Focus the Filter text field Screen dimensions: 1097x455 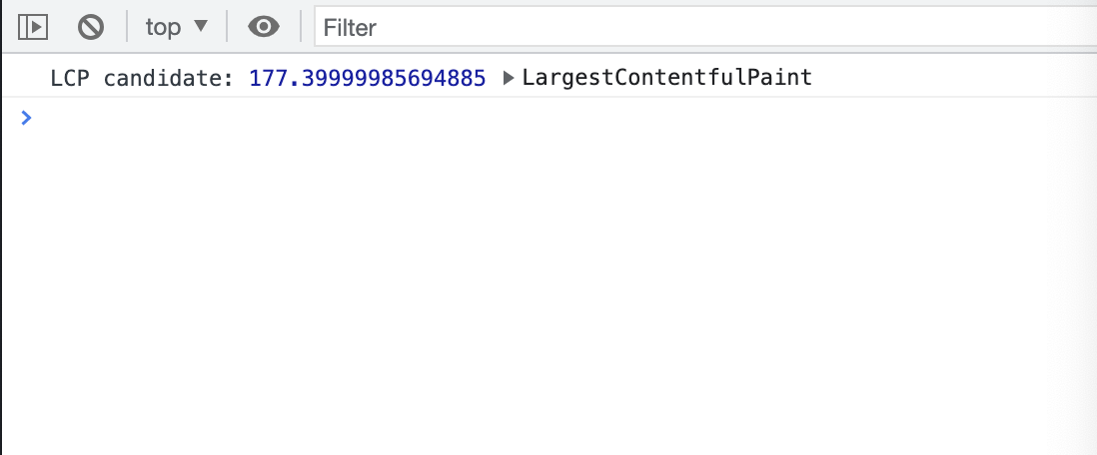[705, 27]
